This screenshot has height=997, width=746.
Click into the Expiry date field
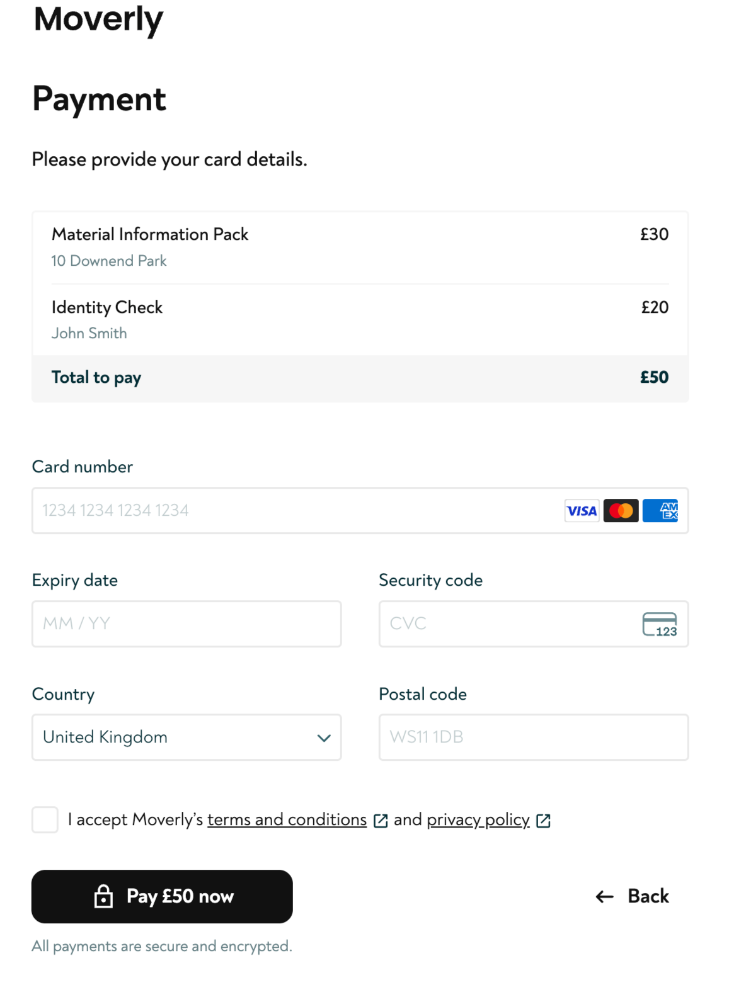pyautogui.click(x=186, y=624)
